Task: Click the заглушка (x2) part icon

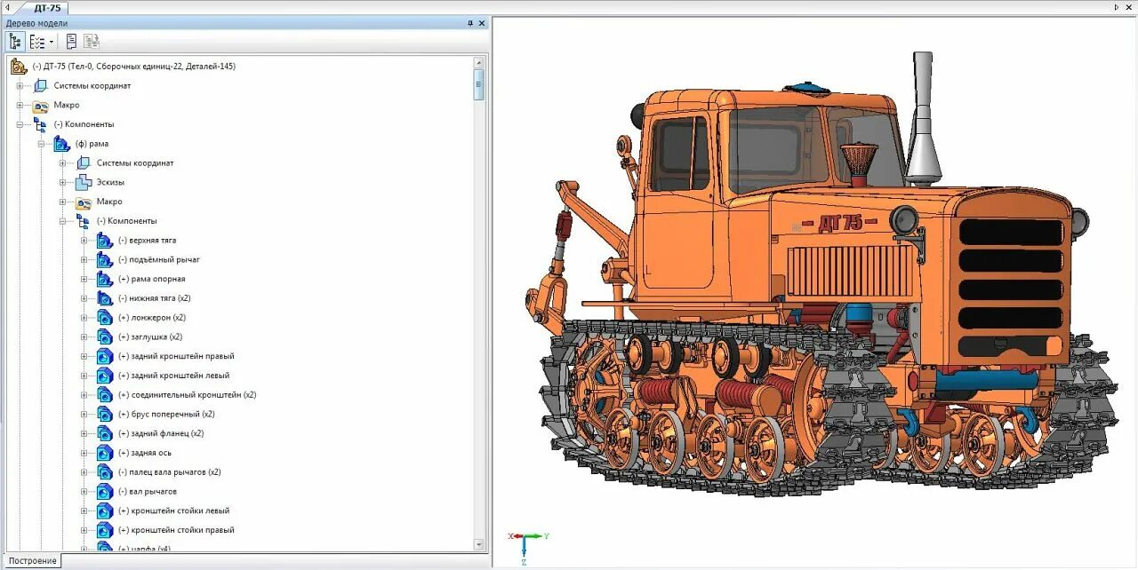Action: (105, 336)
